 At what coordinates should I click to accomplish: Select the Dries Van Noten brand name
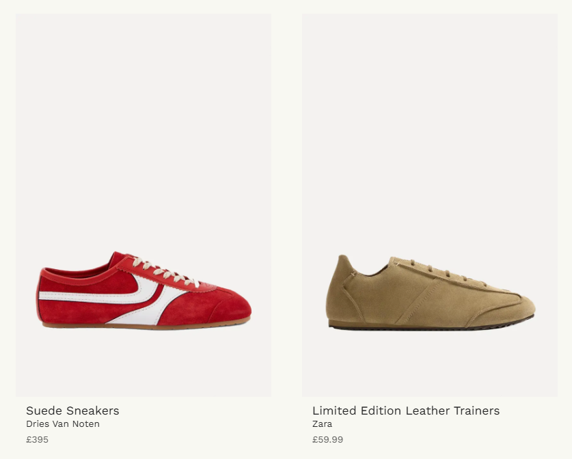[x=63, y=424]
